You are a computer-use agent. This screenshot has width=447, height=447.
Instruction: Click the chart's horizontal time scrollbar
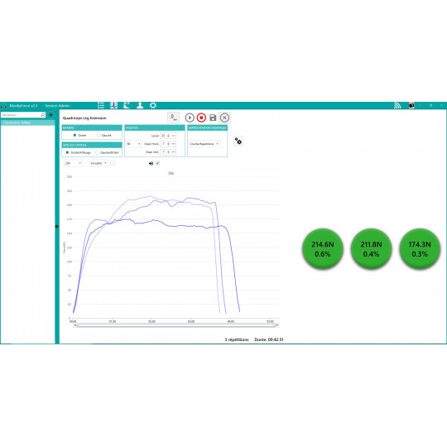pos(175,325)
